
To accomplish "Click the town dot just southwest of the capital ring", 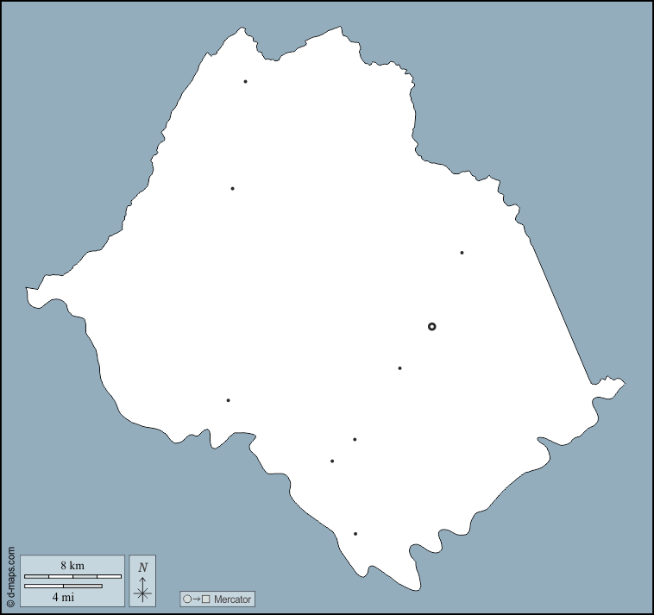I will click(x=399, y=368).
